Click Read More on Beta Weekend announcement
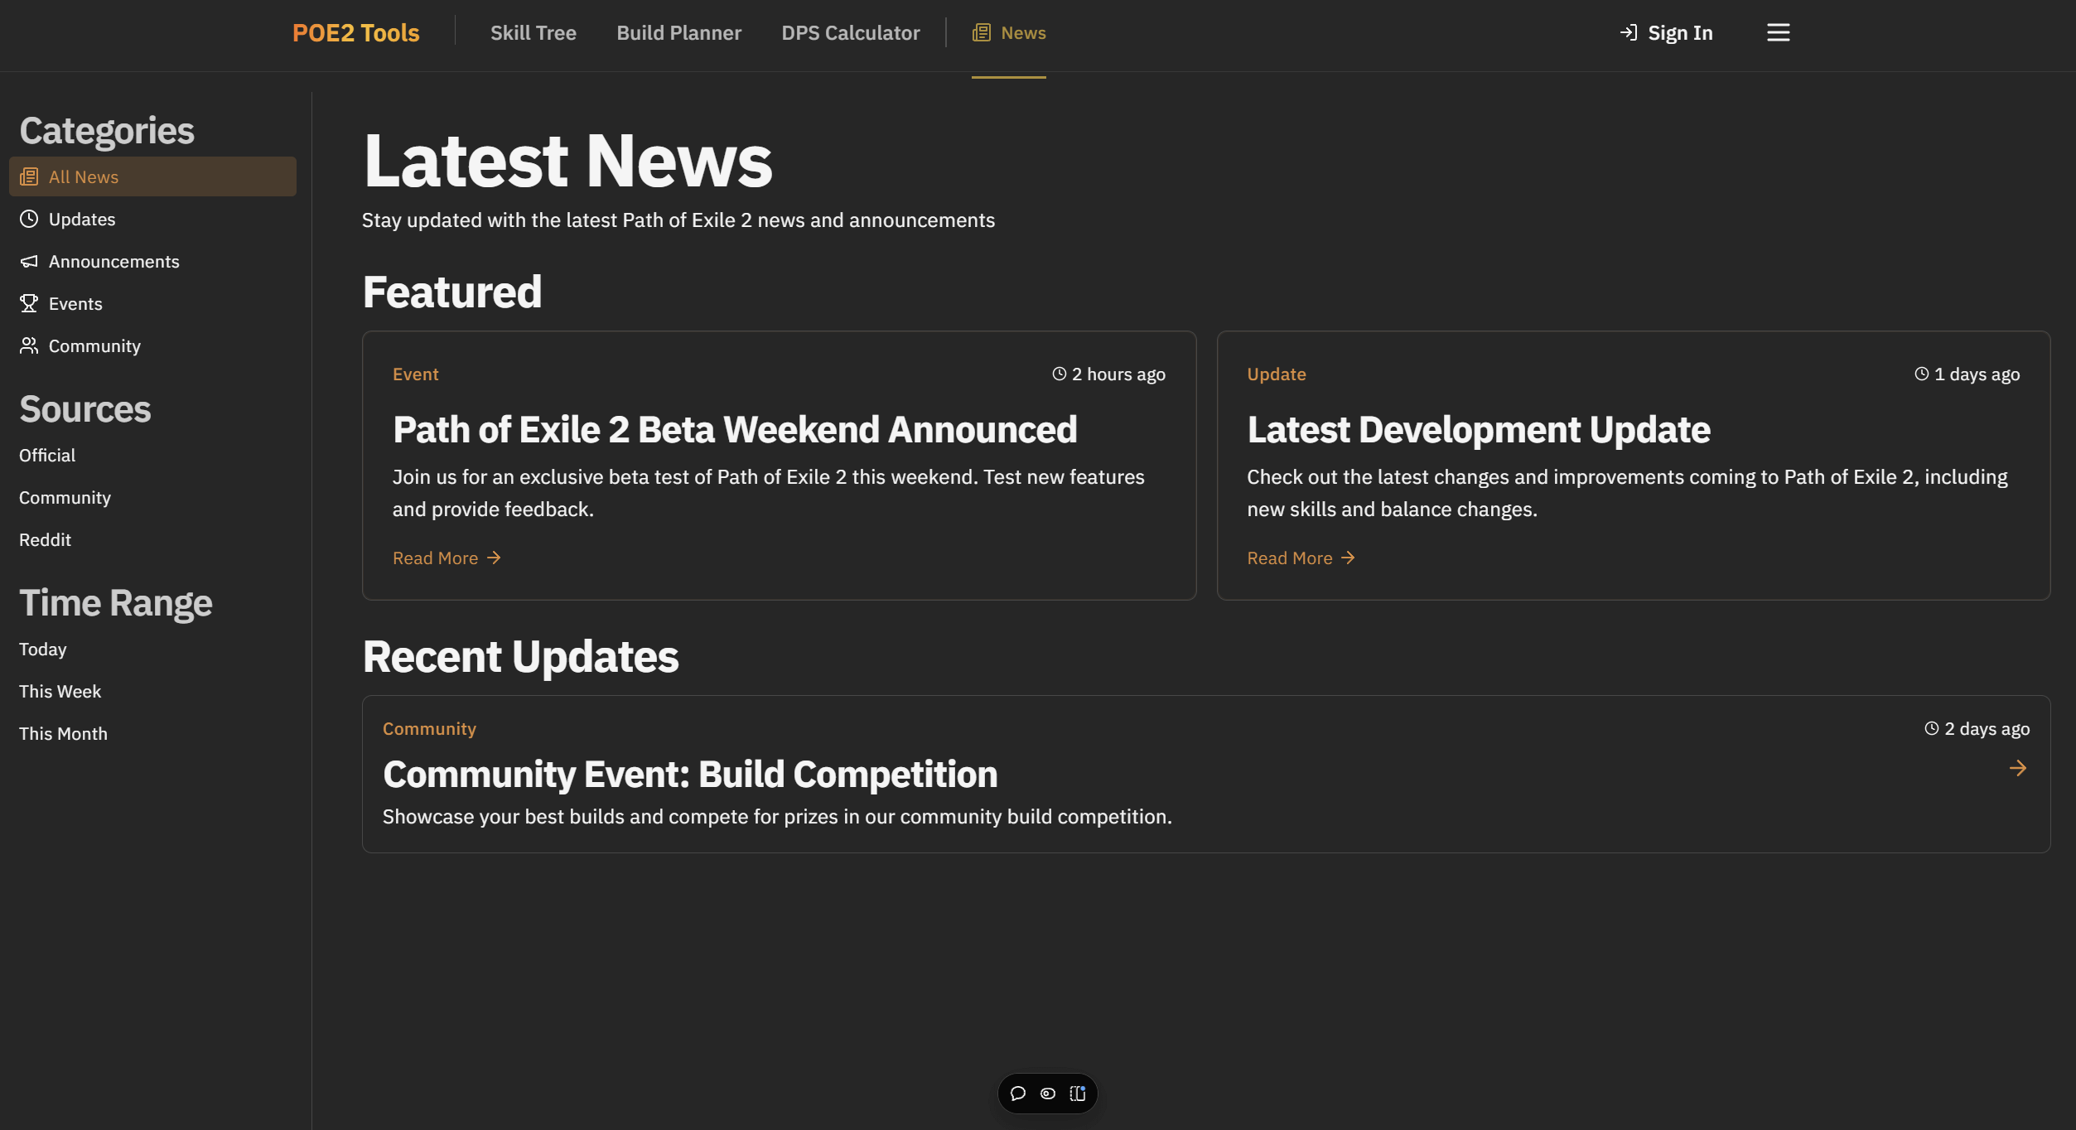This screenshot has height=1130, width=2076. 447,558
